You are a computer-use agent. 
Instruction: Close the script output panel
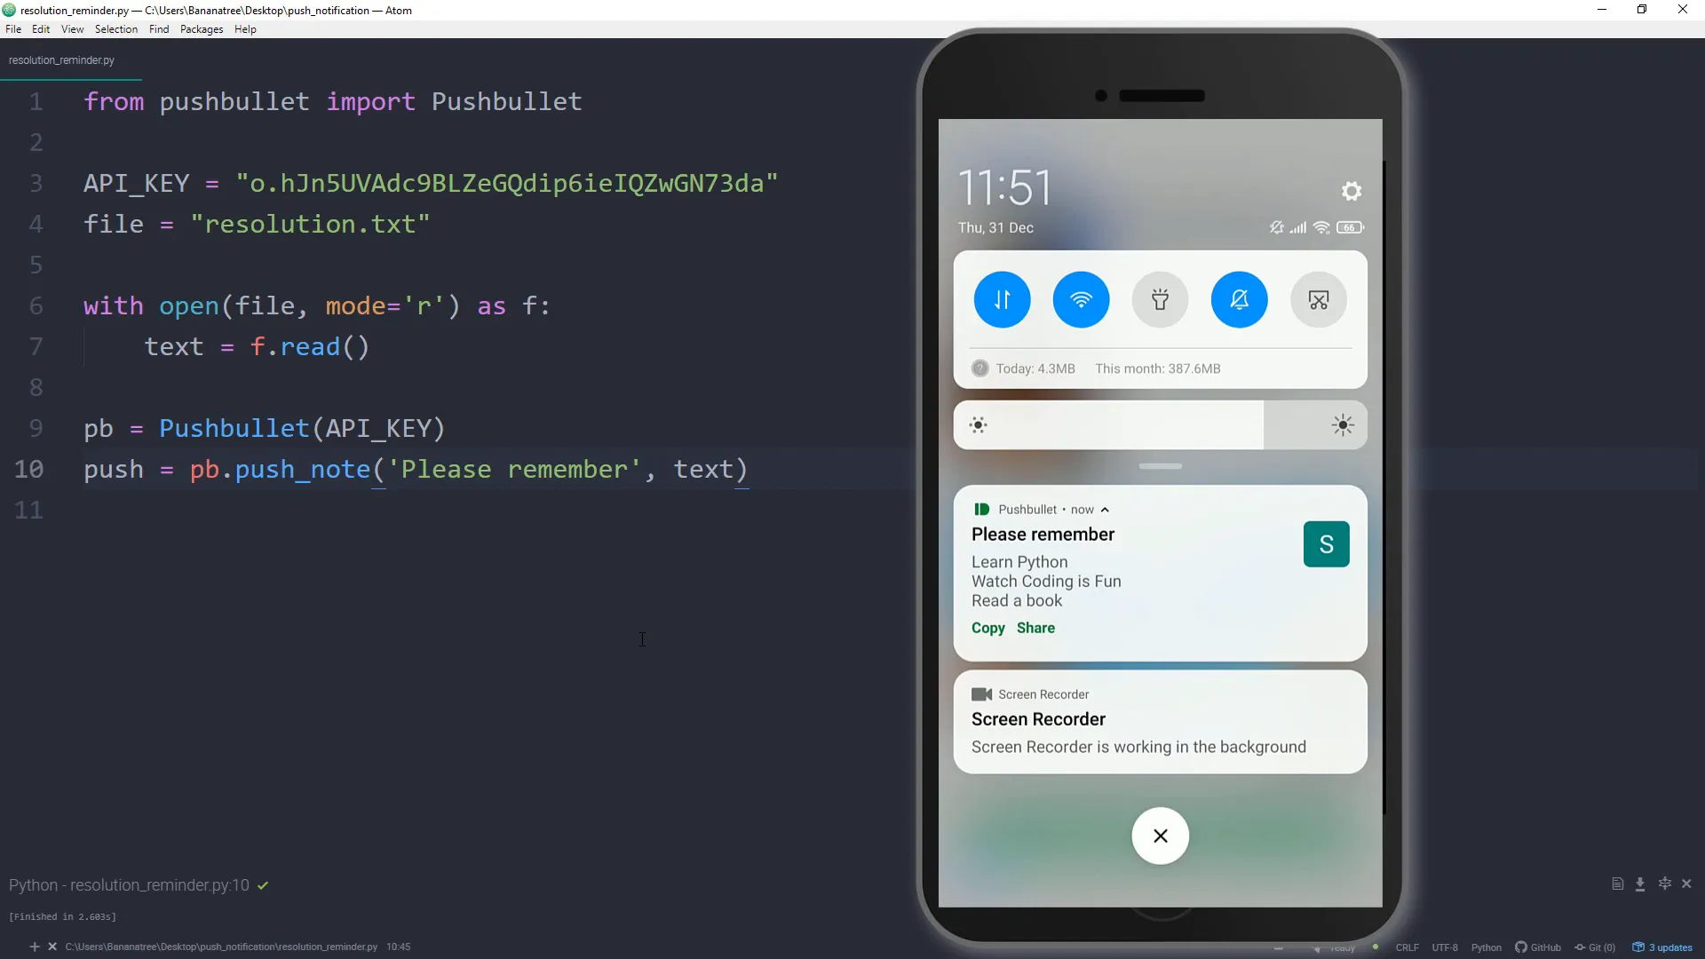1686,884
